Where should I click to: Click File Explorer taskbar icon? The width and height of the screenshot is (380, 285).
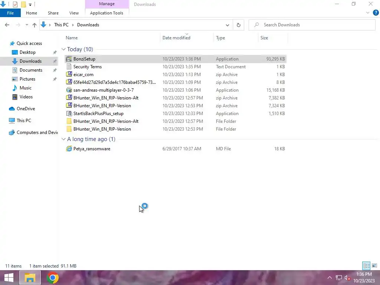30,278
